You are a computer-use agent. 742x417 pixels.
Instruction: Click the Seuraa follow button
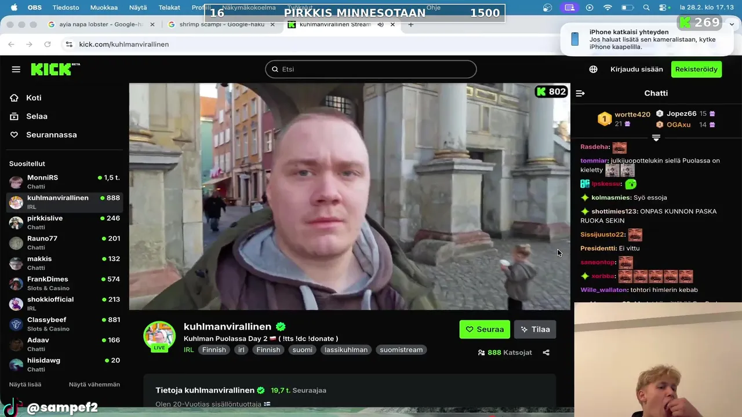485,330
